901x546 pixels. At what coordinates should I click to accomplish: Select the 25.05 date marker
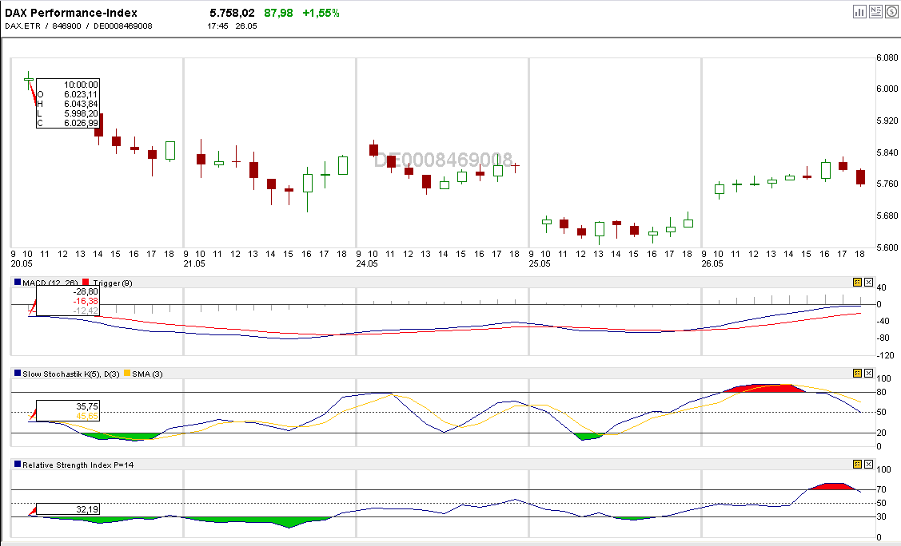540,264
